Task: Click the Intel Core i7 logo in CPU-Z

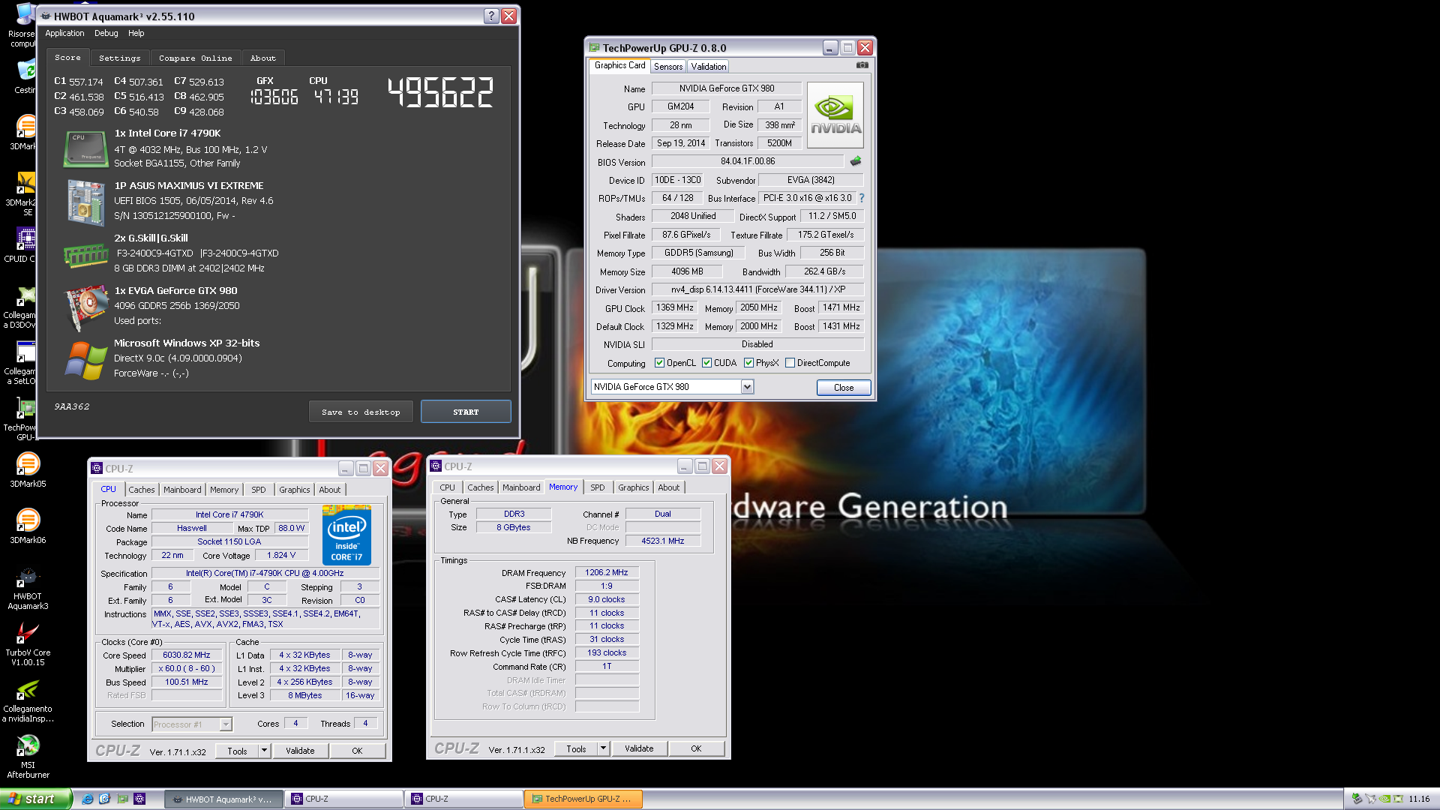Action: (x=346, y=535)
